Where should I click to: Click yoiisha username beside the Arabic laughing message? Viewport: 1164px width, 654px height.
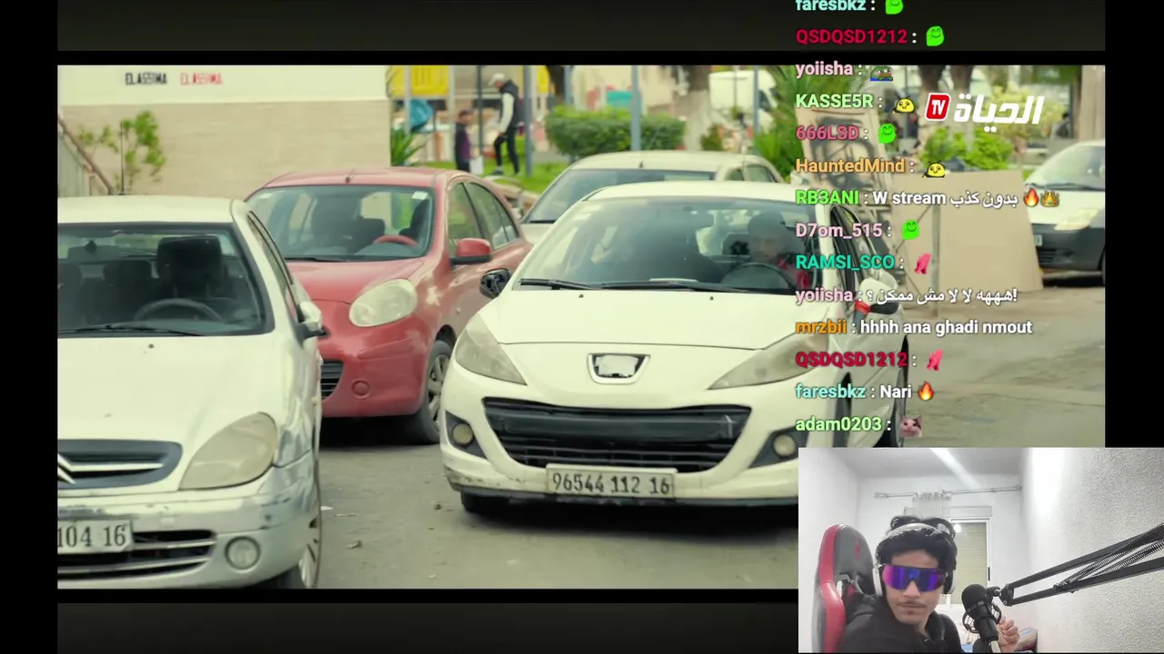tap(824, 295)
